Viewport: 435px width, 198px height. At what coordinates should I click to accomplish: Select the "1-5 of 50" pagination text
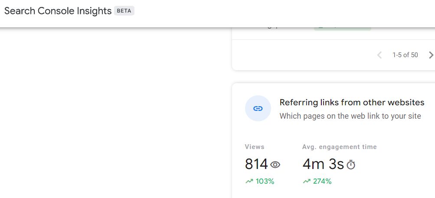[x=405, y=55]
